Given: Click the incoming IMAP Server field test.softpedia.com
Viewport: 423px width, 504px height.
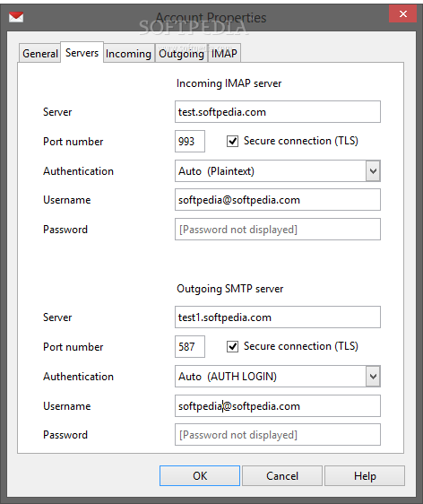Looking at the screenshot, I should pyautogui.click(x=278, y=112).
